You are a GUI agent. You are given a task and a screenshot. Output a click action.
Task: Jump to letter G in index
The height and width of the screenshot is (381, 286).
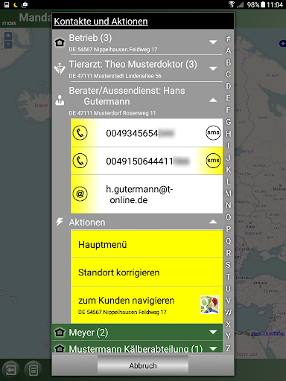(x=228, y=122)
